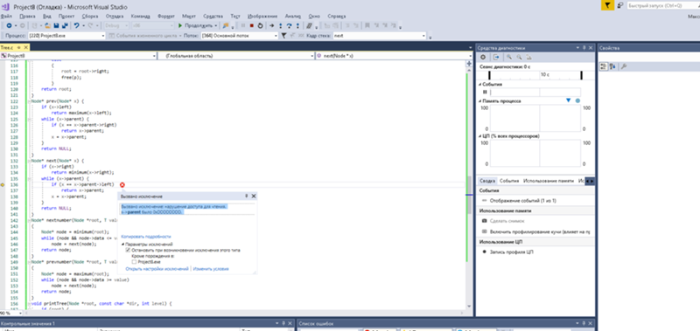
Task: Click the diagnostics zoom in magnifier
Action: [x=509, y=57]
